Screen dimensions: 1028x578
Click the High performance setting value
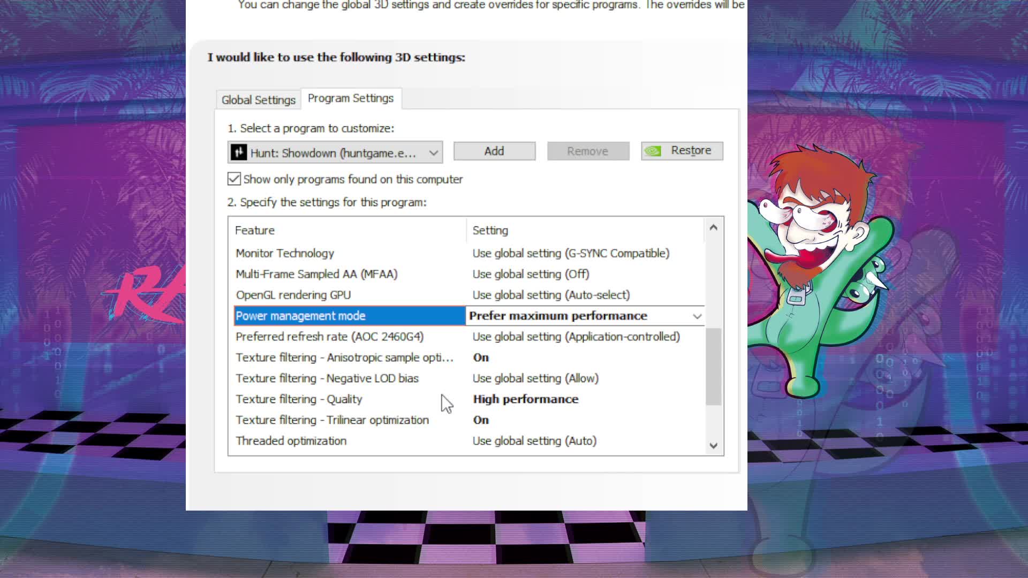(526, 399)
